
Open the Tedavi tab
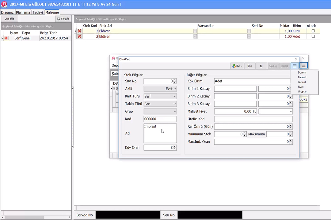(x=38, y=12)
